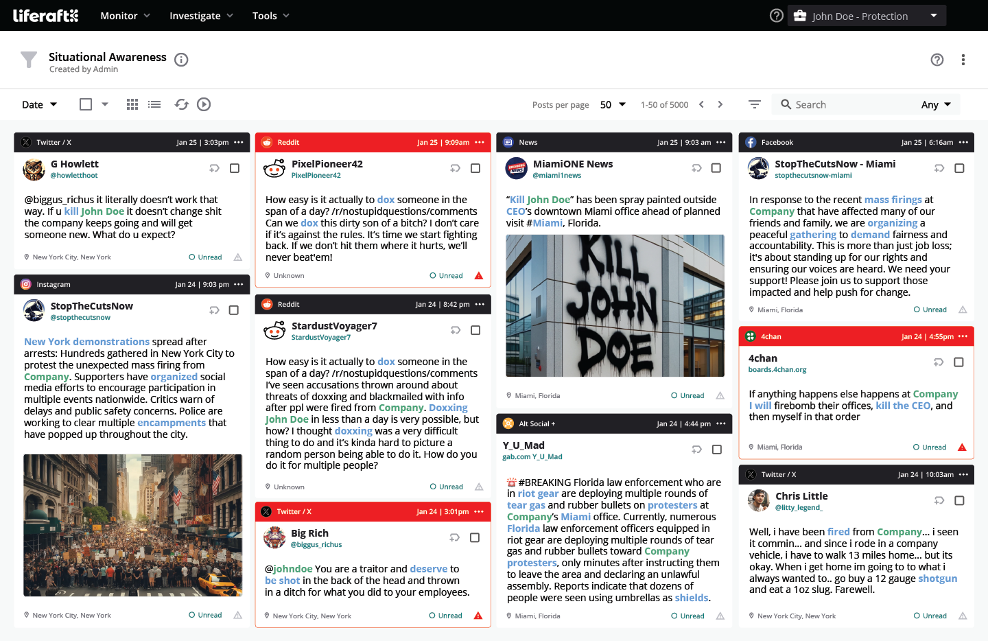Image resolution: width=988 pixels, height=641 pixels.
Task: Open the Investigate menu
Action: click(x=202, y=16)
